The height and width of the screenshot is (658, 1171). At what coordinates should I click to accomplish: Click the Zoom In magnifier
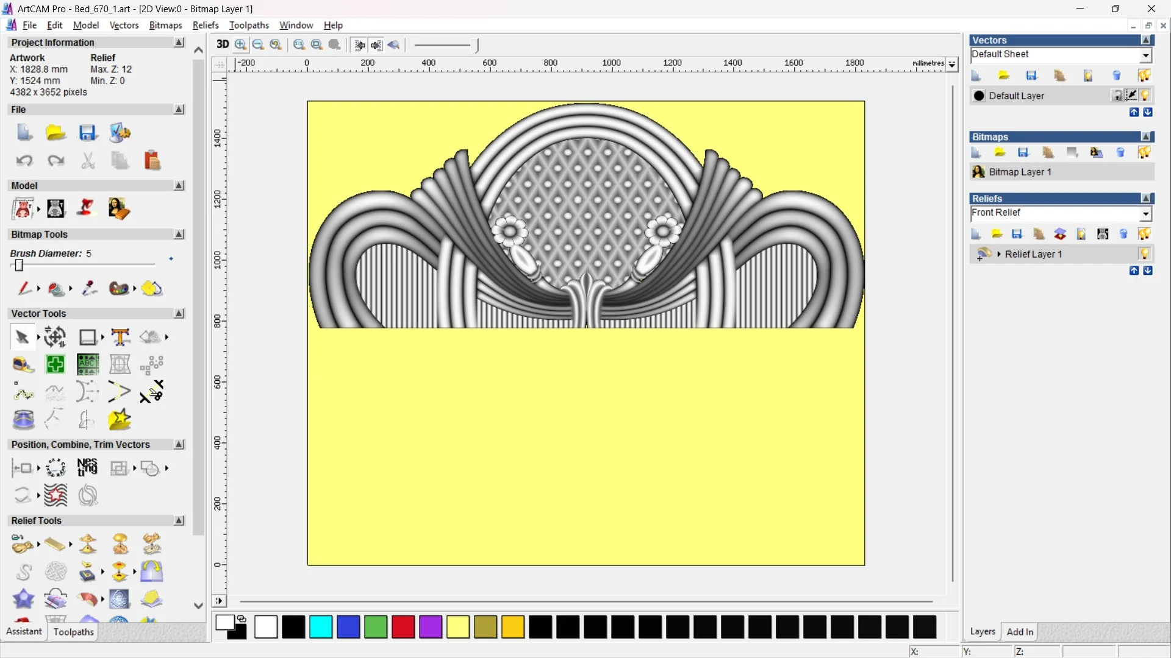240,44
